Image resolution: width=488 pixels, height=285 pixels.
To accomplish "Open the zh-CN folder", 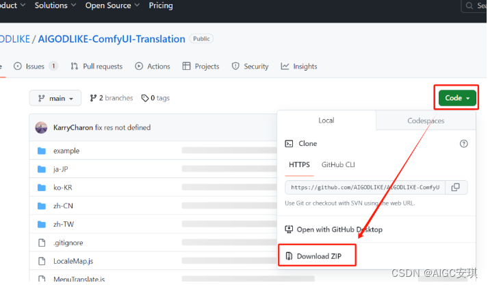I will (63, 206).
